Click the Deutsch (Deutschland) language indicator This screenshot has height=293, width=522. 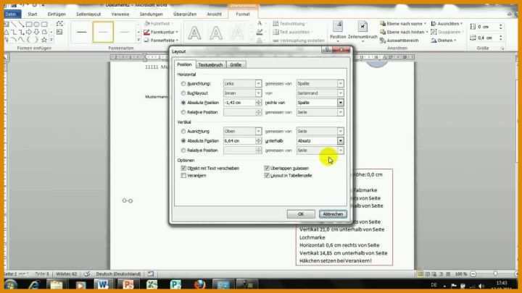[x=118, y=274]
